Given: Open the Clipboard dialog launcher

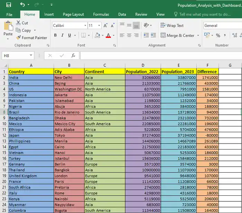Looking at the screenshot, I should tap(48, 45).
